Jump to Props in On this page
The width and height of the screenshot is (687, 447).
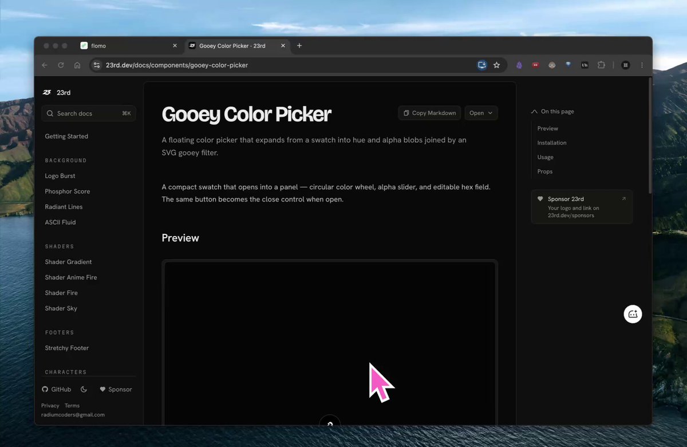pos(545,171)
